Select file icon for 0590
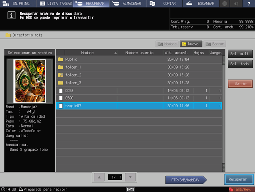 point(61,98)
